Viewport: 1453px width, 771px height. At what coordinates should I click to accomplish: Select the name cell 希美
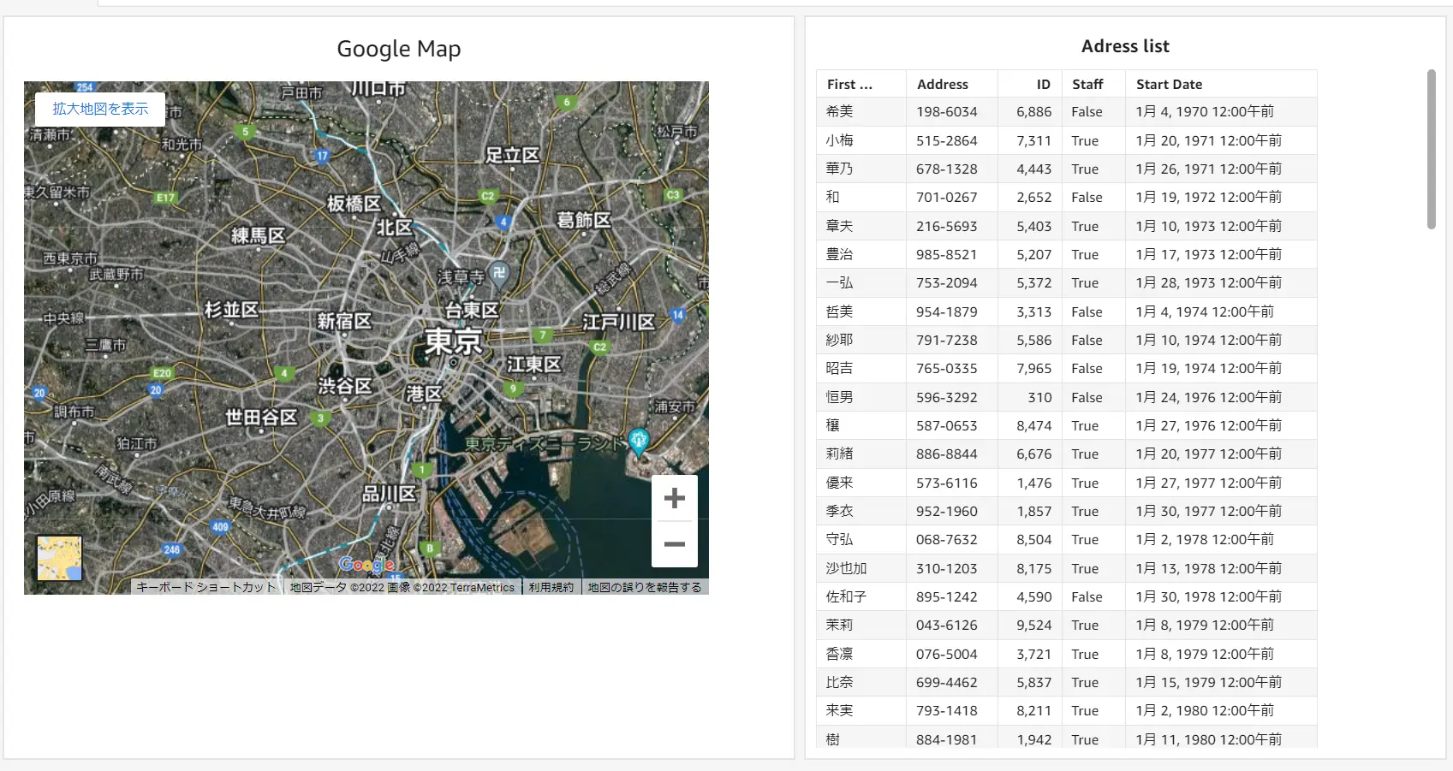click(861, 111)
